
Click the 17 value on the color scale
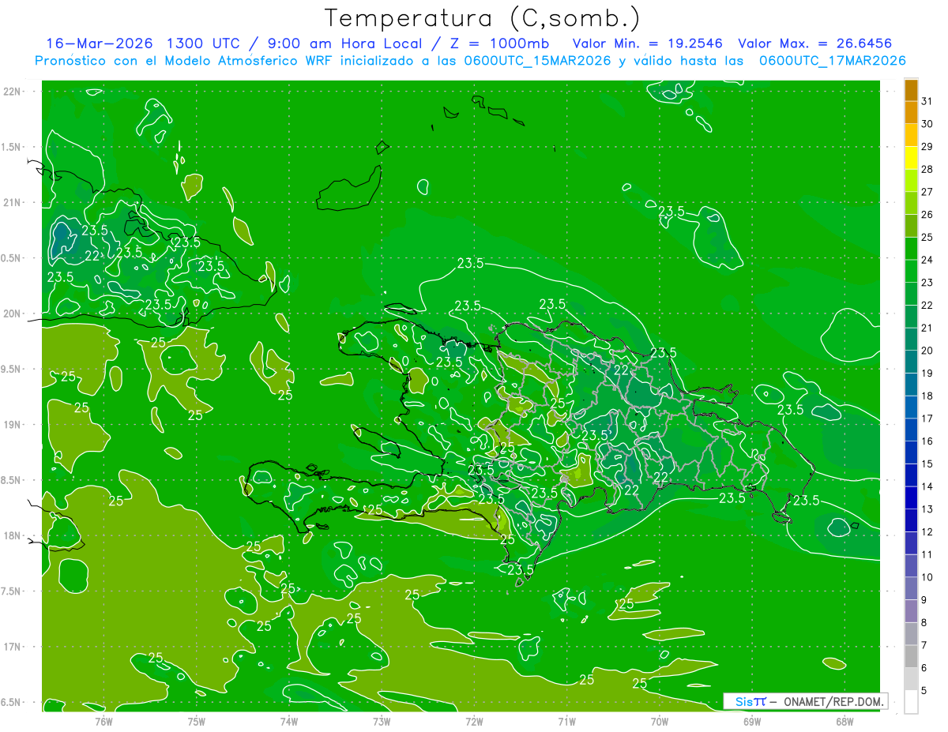(x=927, y=419)
